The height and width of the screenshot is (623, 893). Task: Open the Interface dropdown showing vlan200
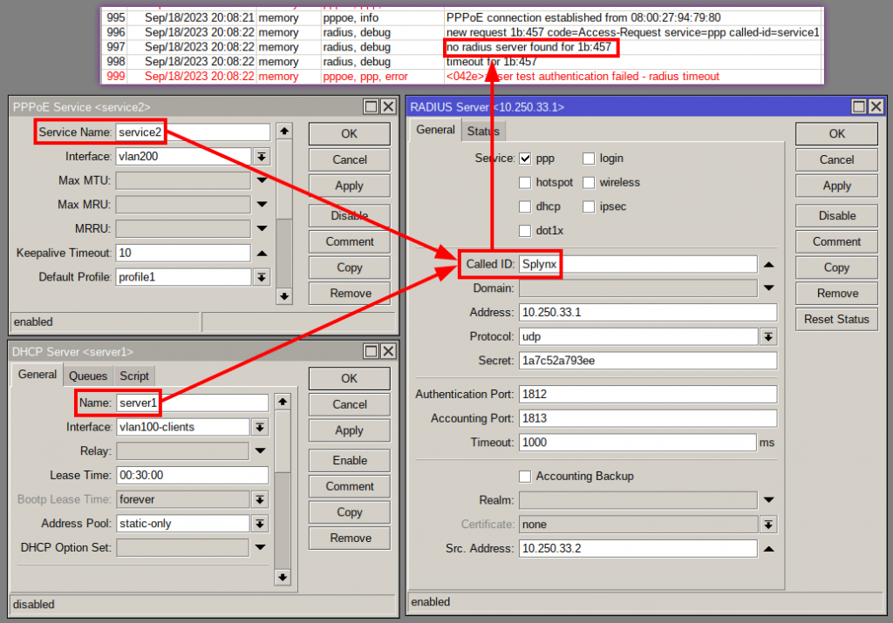[x=261, y=154]
